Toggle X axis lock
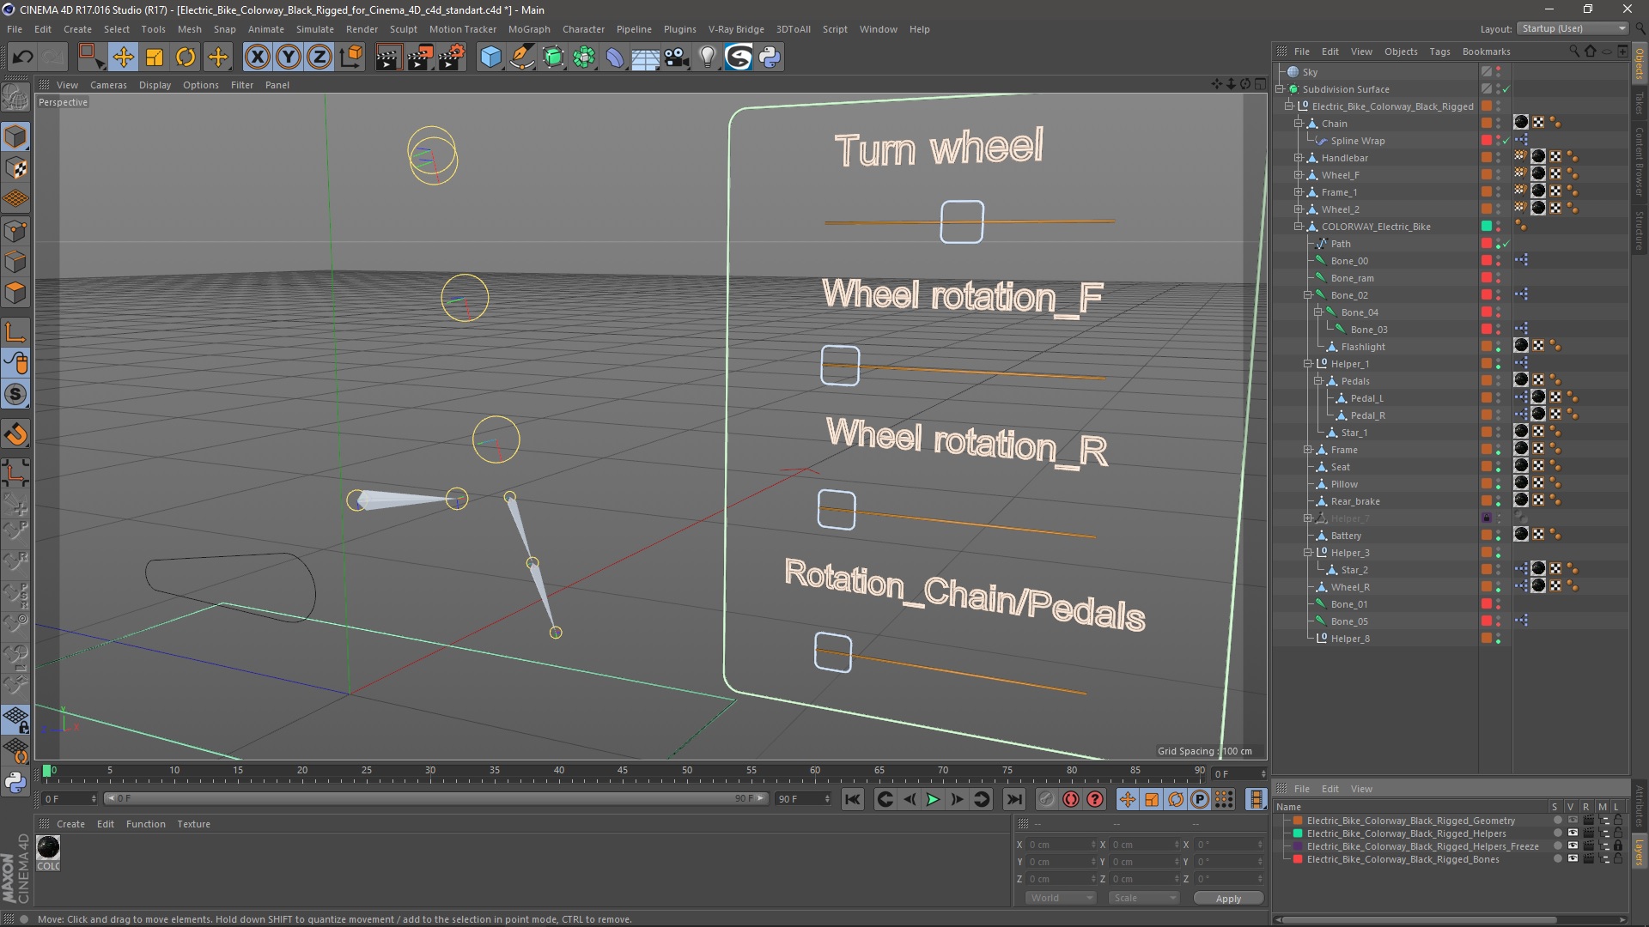1649x927 pixels. tap(257, 58)
